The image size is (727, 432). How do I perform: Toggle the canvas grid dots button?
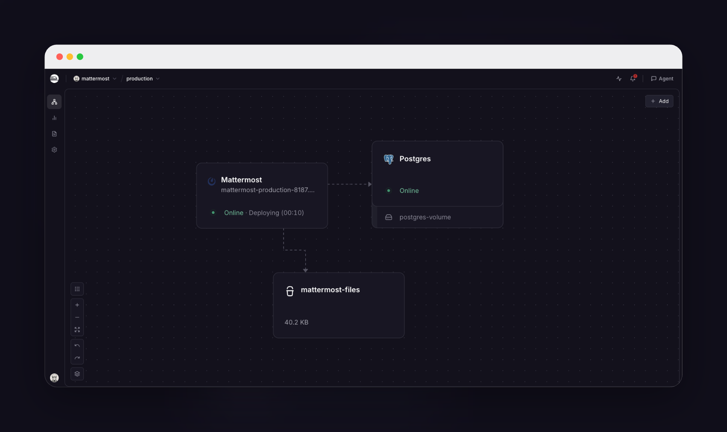point(77,289)
